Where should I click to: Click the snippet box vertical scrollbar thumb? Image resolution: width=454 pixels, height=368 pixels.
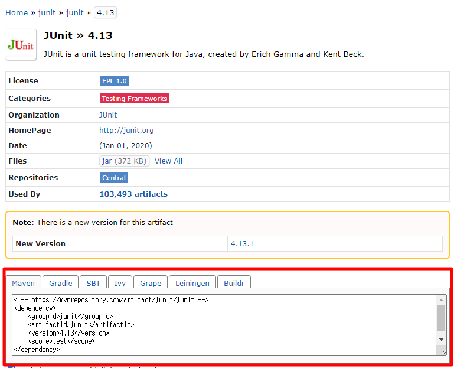pyautogui.click(x=441, y=318)
